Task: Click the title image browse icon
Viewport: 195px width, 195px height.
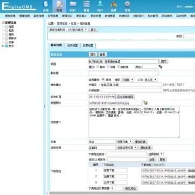Action: (x=145, y=103)
